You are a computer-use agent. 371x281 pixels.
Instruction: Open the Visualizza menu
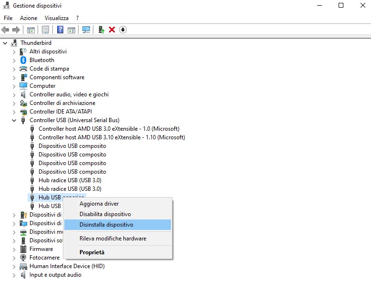tap(57, 18)
